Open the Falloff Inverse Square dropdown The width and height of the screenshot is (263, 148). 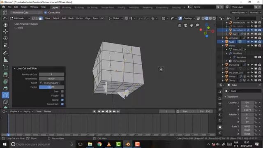(x=51, y=83)
